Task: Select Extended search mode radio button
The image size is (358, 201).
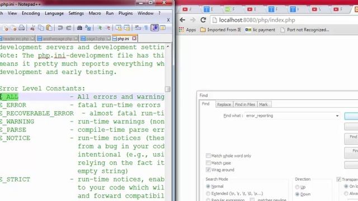Action: [208, 194]
